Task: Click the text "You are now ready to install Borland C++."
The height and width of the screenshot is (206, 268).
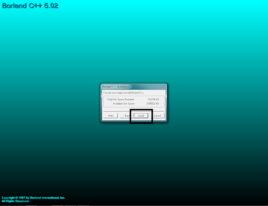Action: click(124, 93)
